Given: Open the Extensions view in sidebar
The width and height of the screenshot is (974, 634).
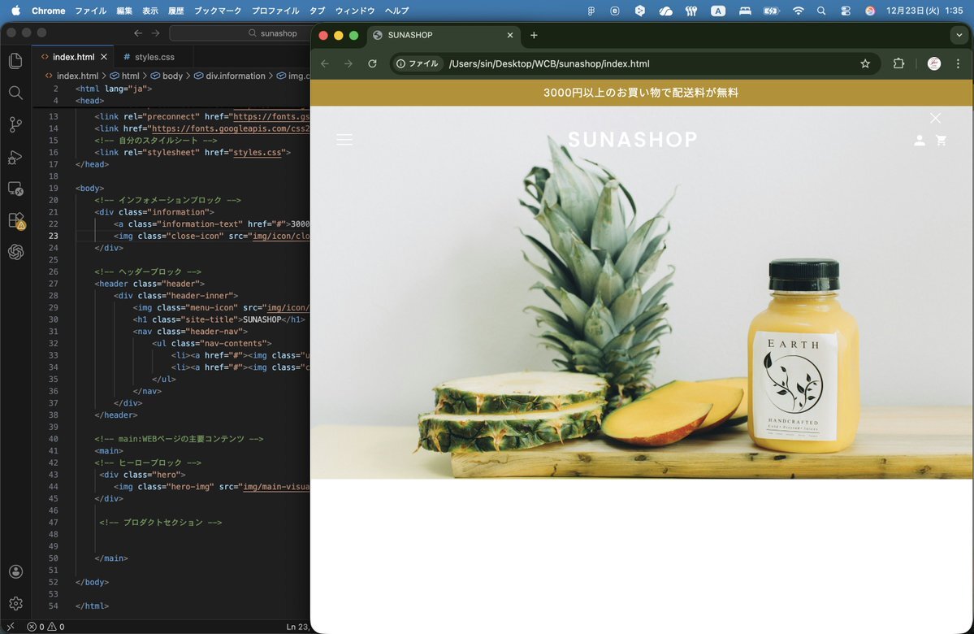Looking at the screenshot, I should click(15, 220).
